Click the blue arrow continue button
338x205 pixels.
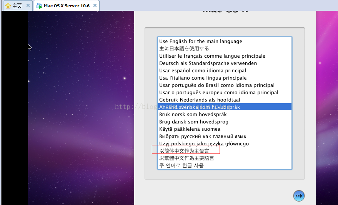point(299,196)
